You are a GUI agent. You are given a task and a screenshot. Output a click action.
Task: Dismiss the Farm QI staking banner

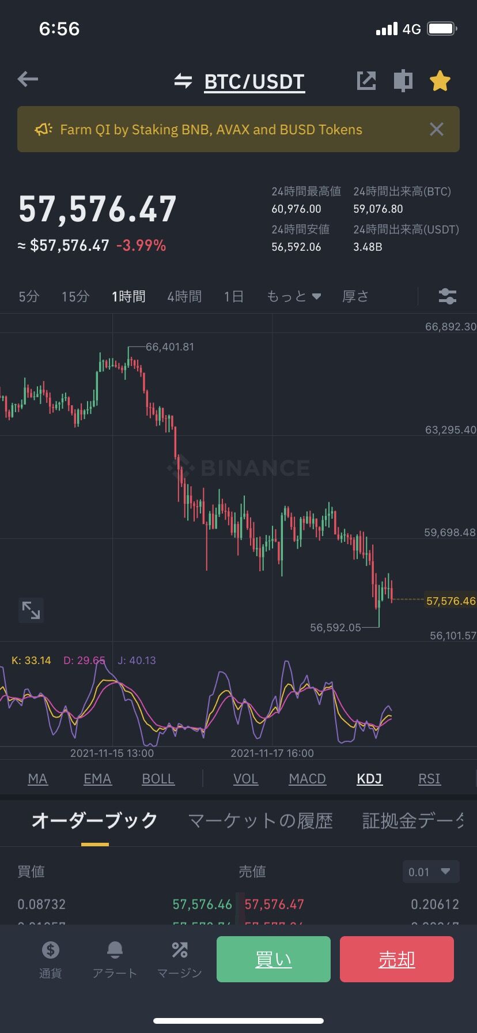click(437, 129)
